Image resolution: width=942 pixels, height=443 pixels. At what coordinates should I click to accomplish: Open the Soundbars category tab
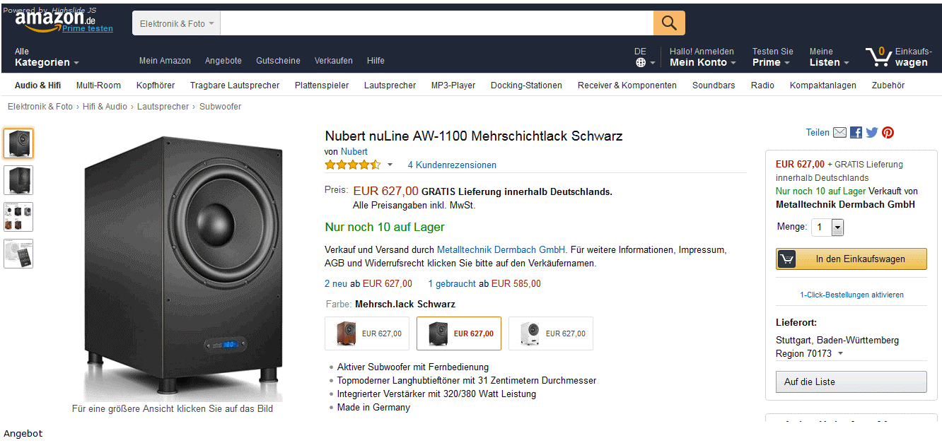[x=714, y=85]
